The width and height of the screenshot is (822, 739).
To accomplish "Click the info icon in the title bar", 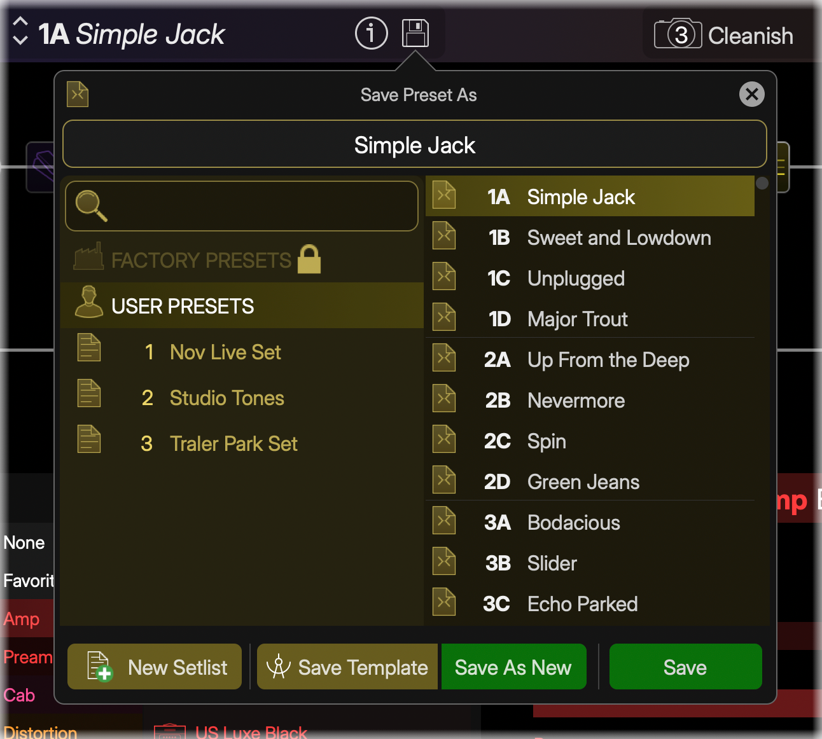I will [x=372, y=33].
